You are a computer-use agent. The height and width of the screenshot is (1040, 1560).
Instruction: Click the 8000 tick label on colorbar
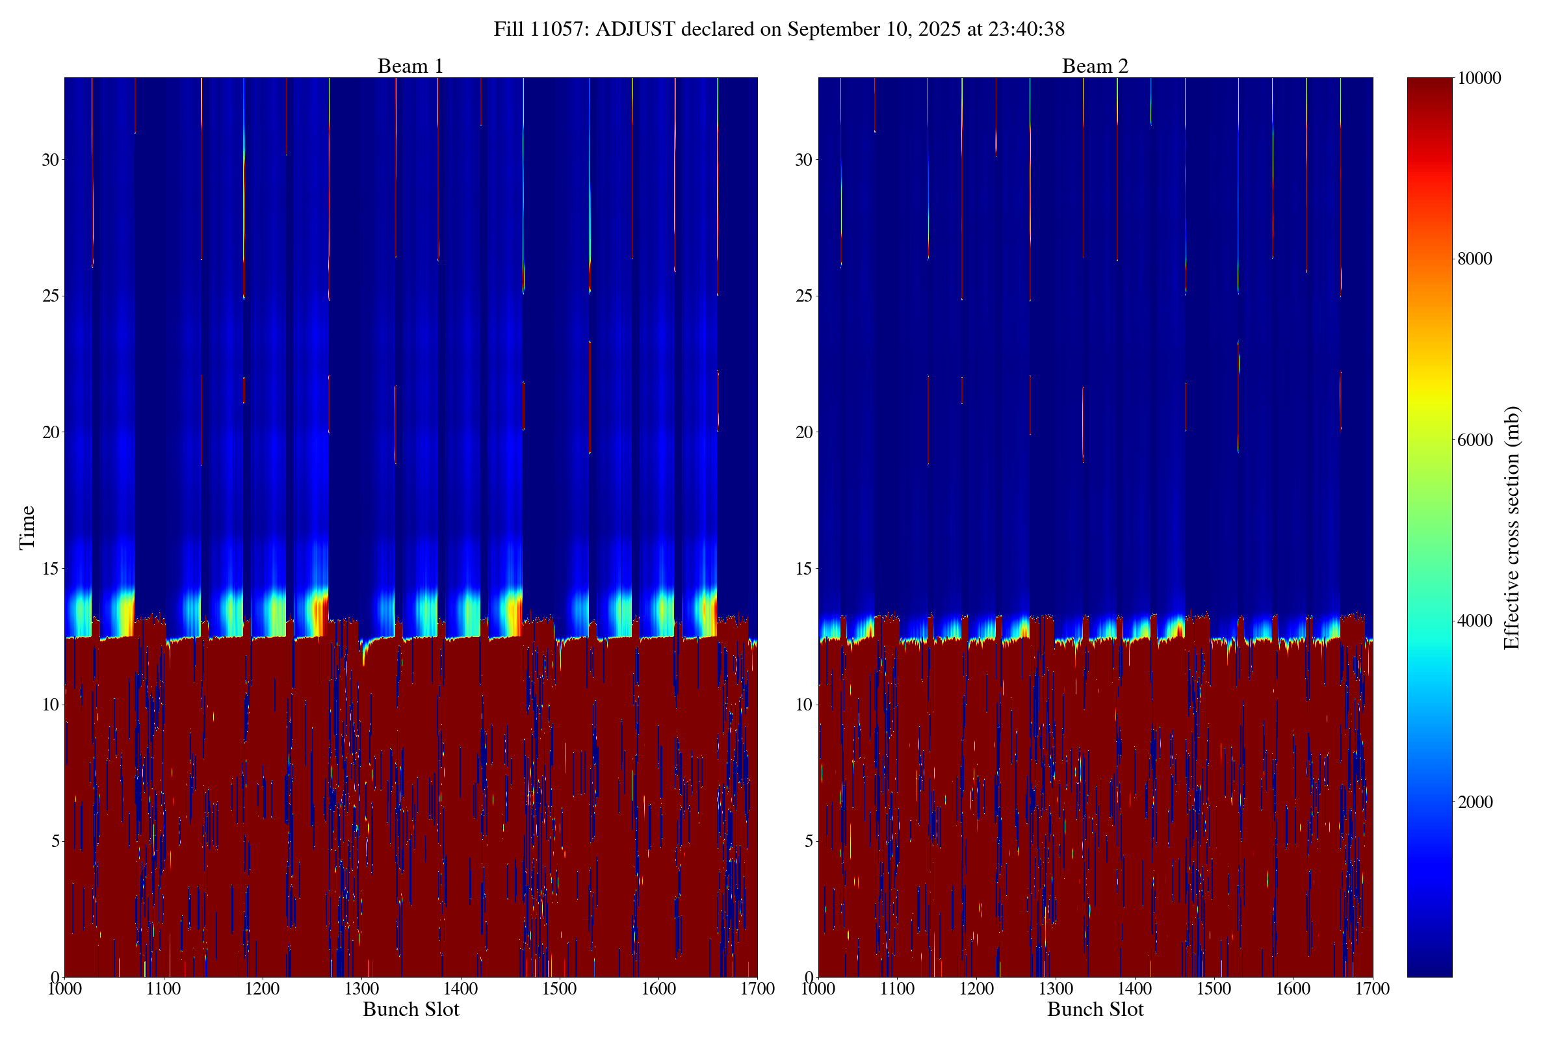[1474, 259]
